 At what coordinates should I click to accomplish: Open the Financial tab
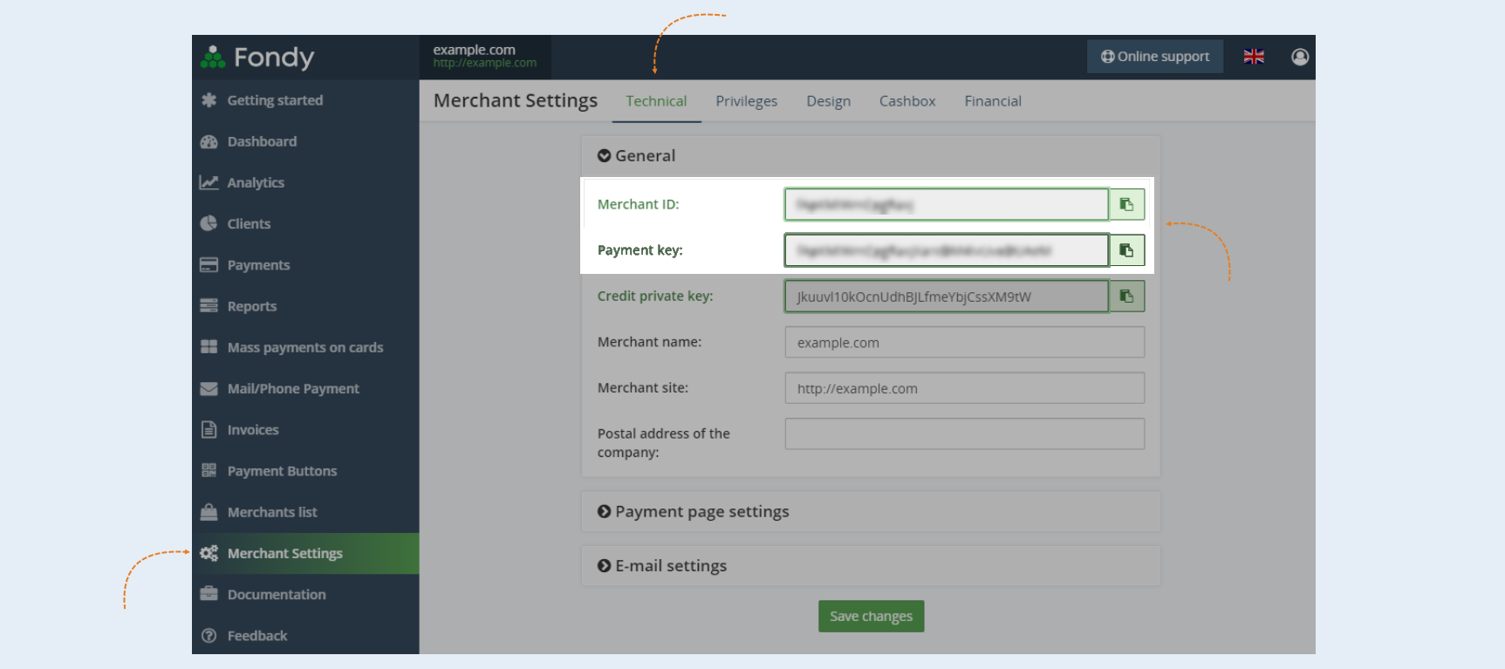tap(993, 101)
